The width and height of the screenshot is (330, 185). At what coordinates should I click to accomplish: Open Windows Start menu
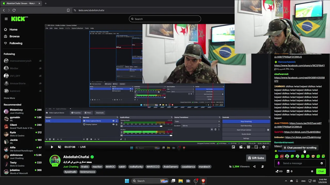pos(127,181)
